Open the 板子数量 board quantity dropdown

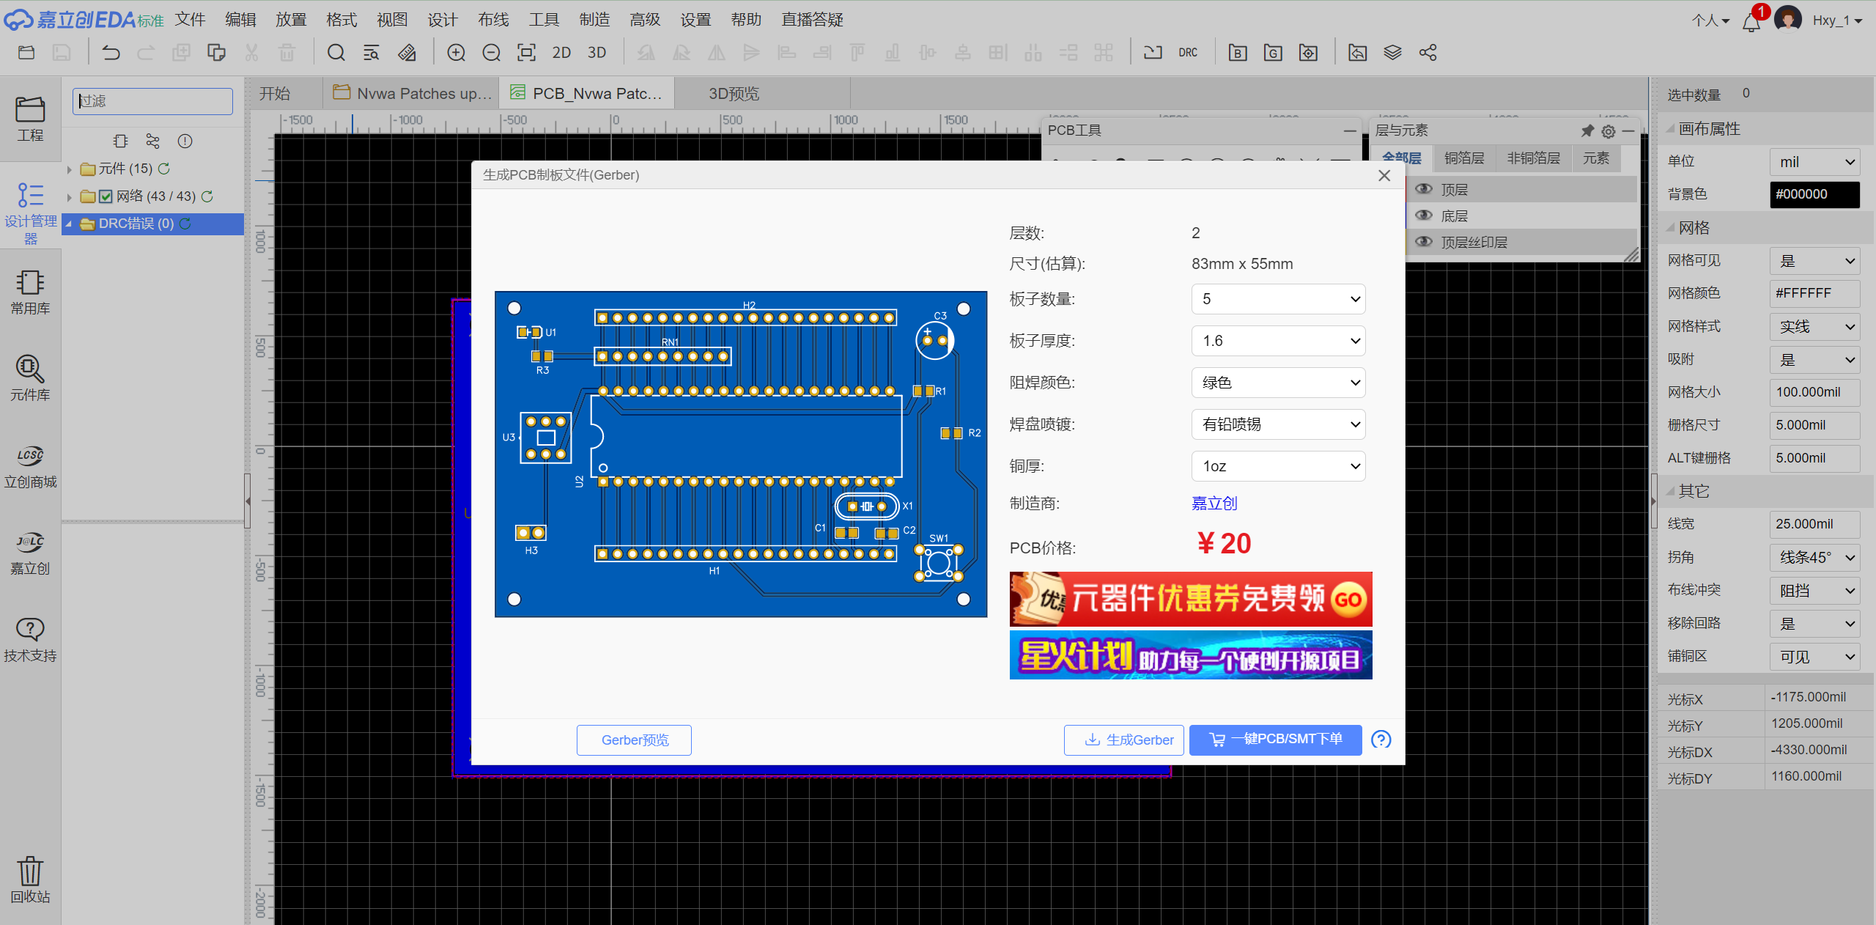[1278, 299]
